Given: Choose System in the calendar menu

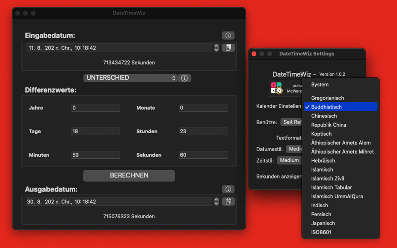Looking at the screenshot, I should tap(340, 85).
